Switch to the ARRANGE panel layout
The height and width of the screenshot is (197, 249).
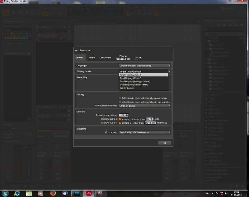tap(15, 186)
